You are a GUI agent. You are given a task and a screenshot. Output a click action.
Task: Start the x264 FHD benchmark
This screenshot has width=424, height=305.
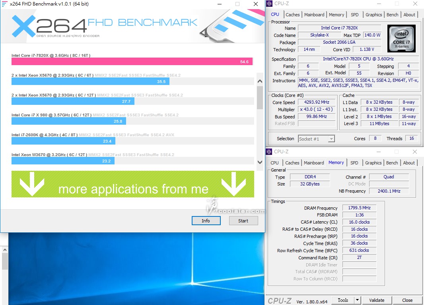point(243,221)
